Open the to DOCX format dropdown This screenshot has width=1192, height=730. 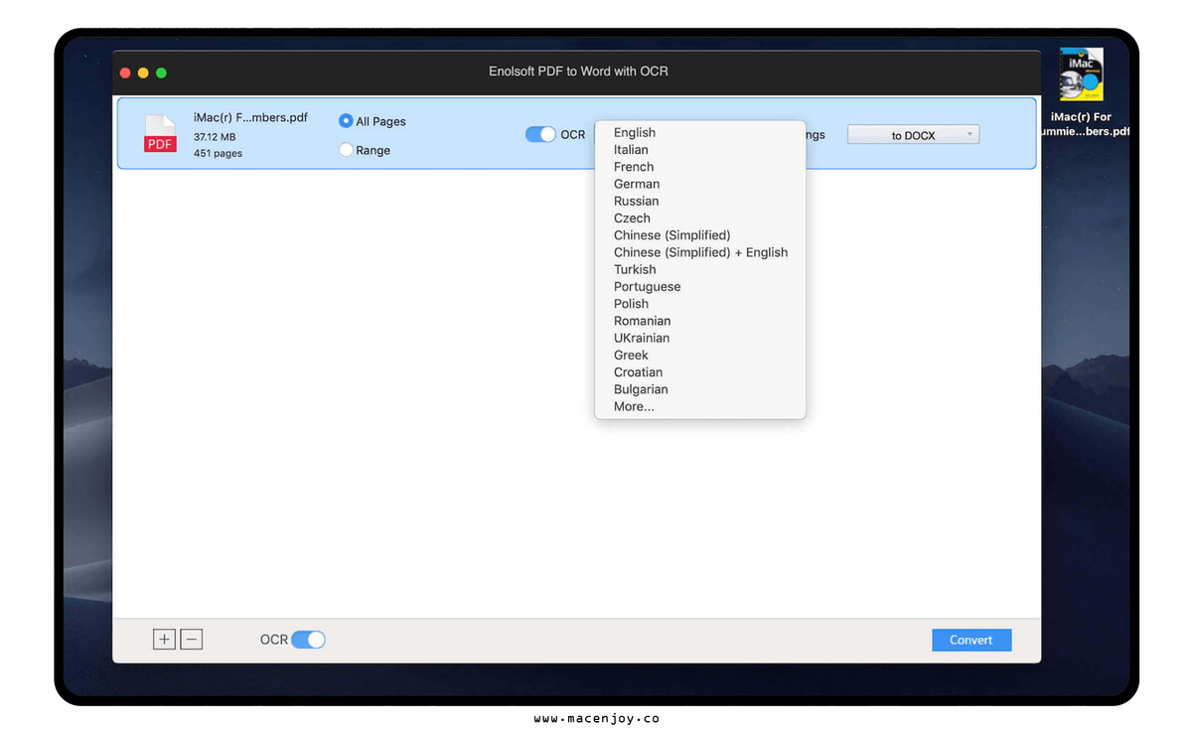point(913,135)
